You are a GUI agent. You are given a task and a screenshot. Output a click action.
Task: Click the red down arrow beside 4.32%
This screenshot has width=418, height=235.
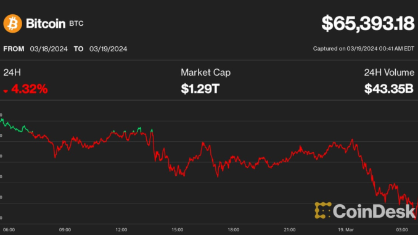click(6, 91)
